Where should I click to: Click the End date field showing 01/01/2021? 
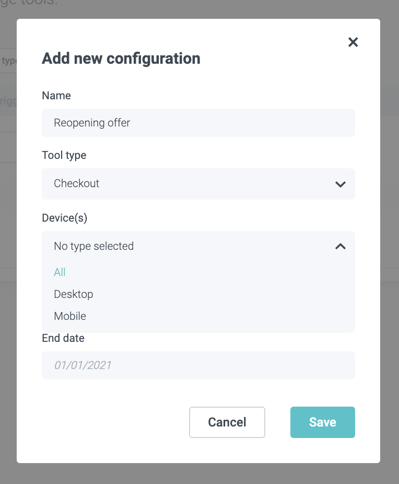click(x=198, y=365)
